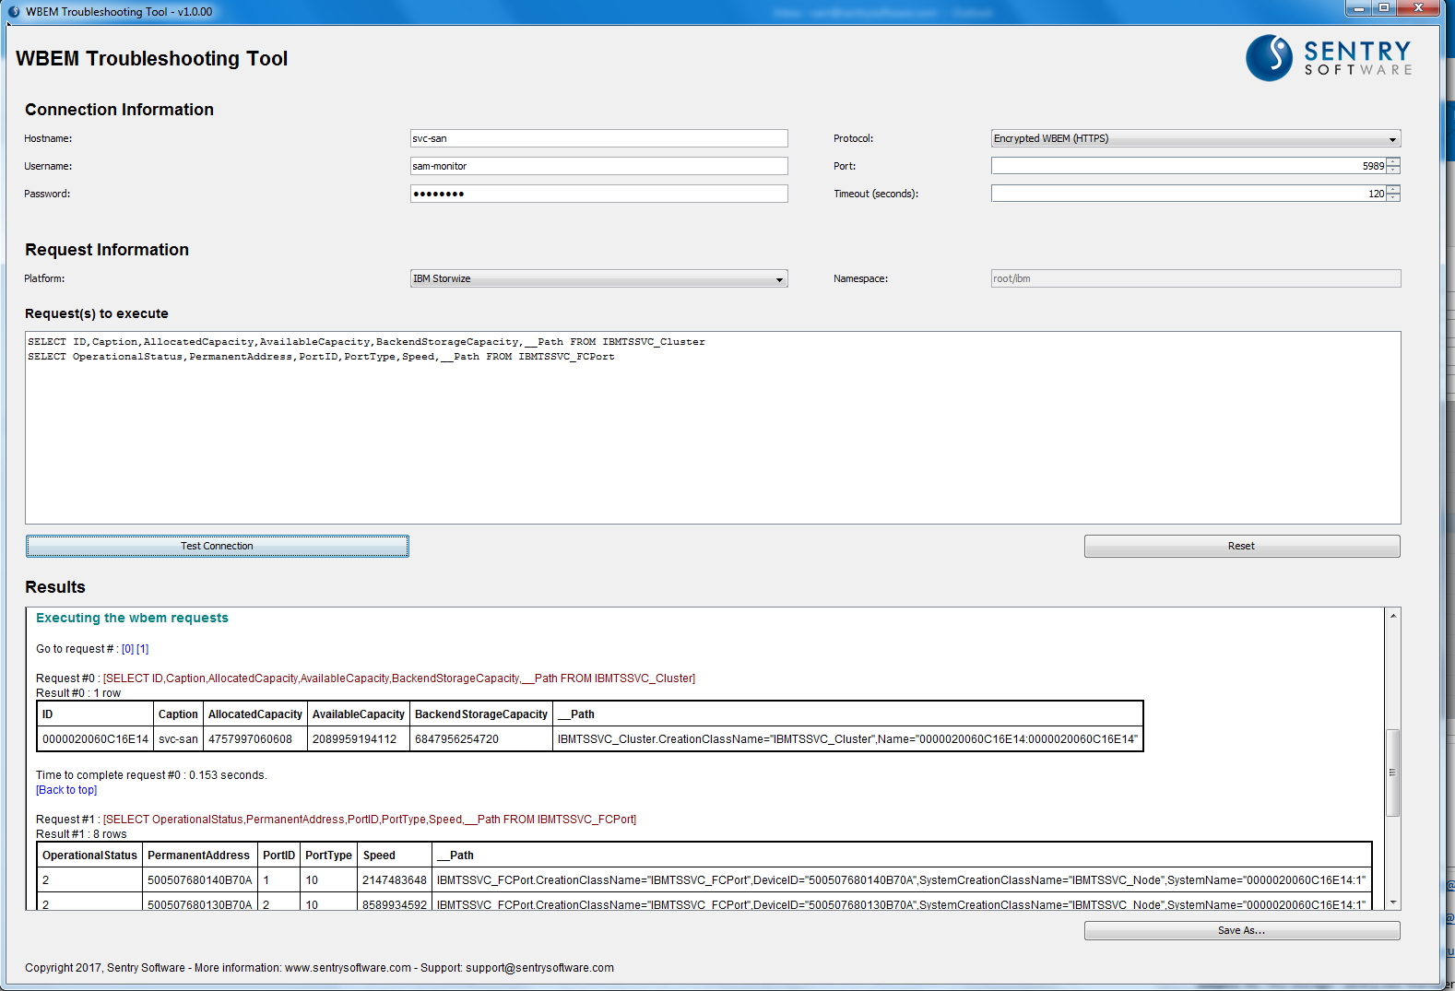Image resolution: width=1455 pixels, height=991 pixels.
Task: Click the Sentry Software logo
Action: pos(1329,57)
